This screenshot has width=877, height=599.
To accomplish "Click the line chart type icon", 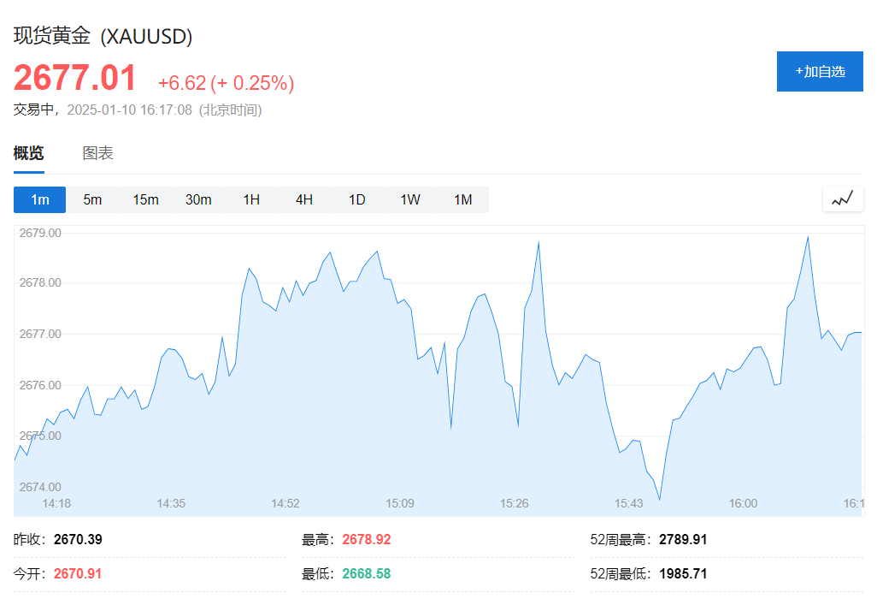I will click(x=843, y=199).
